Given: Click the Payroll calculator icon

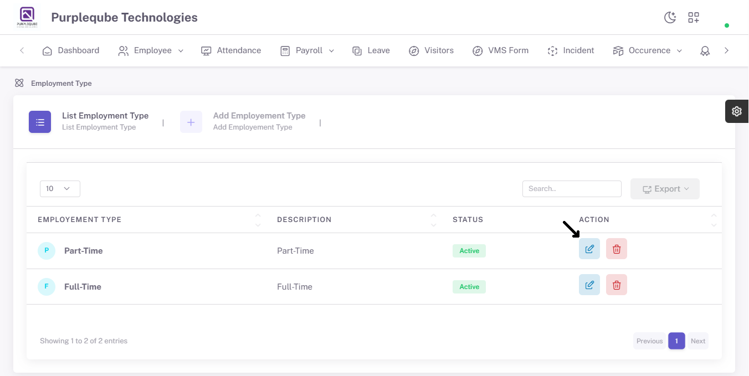Looking at the screenshot, I should 285,51.
